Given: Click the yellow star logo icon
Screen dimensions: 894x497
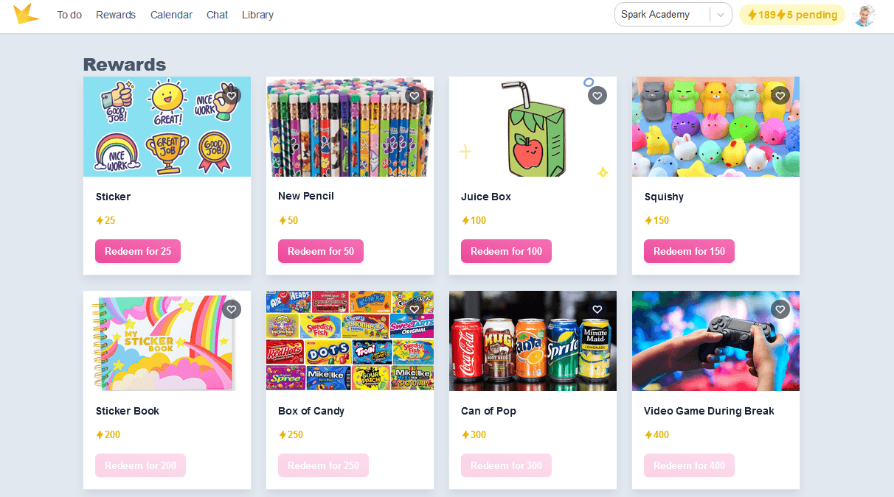Looking at the screenshot, I should click(x=27, y=14).
